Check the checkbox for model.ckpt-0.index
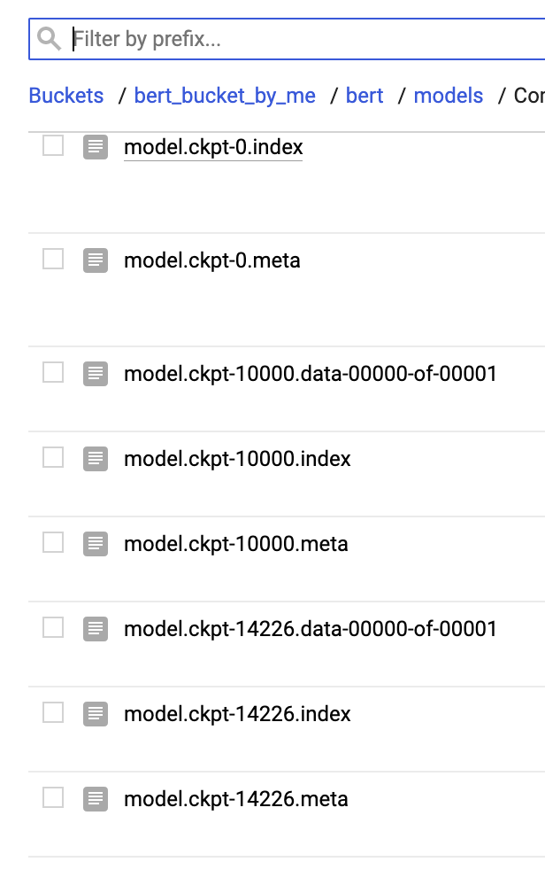 pos(53,145)
